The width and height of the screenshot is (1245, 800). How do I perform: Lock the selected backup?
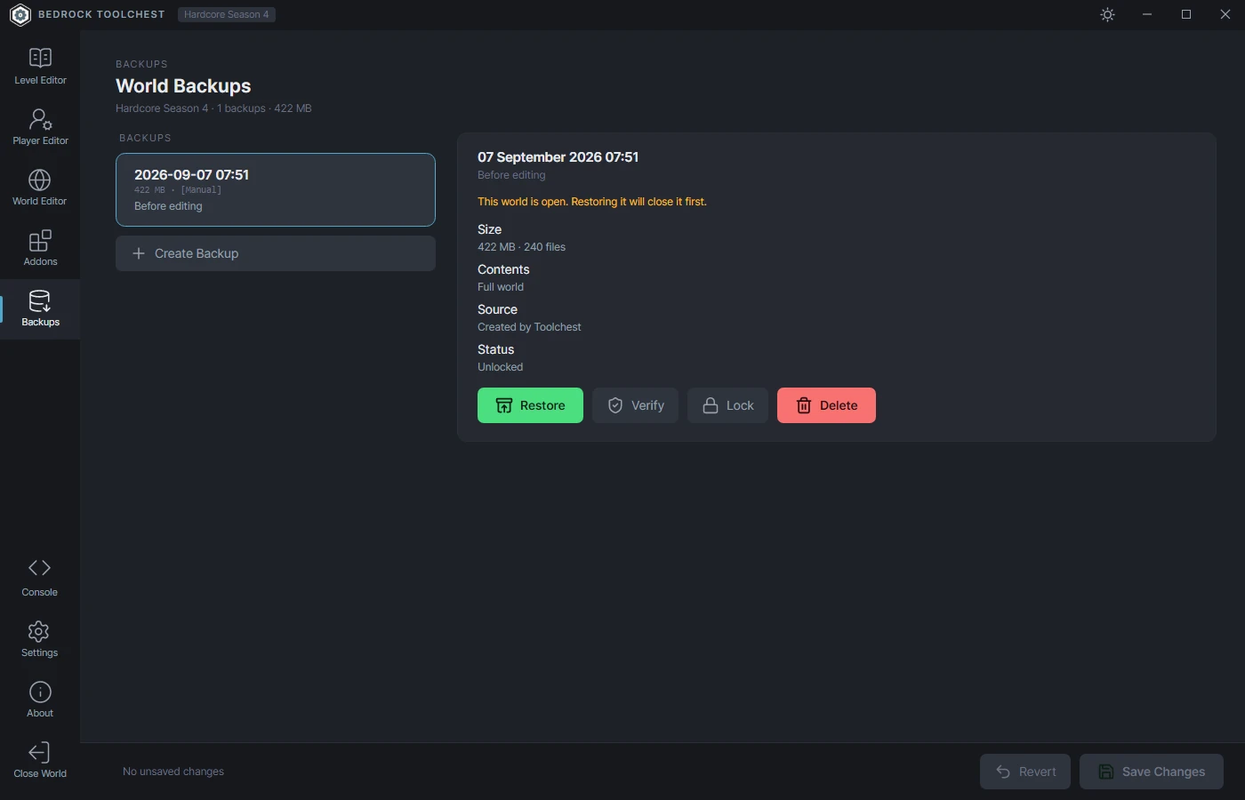(727, 405)
